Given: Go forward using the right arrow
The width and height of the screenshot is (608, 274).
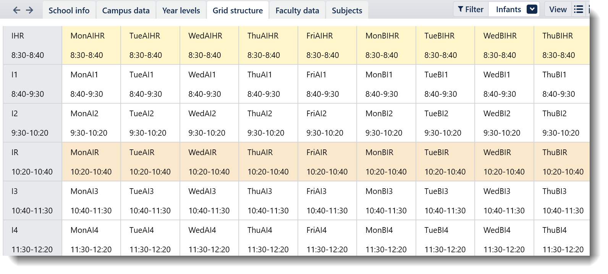Looking at the screenshot, I should (29, 10).
